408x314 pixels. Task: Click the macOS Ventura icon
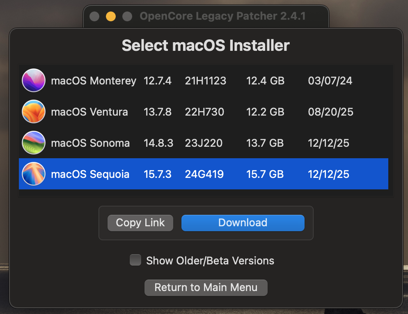pos(34,111)
